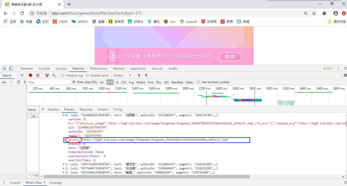Toggle the device toolbar icon
Viewport: 347px width, 186px height.
(11, 69)
